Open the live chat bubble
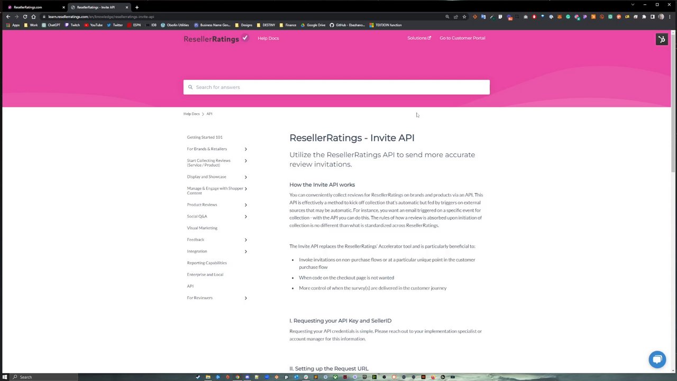Viewport: 677px width, 381px height. tap(657, 359)
